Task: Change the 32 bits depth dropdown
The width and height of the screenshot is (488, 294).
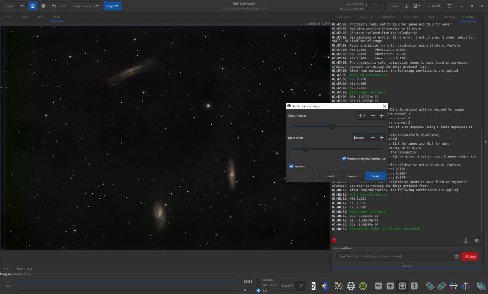Action: [x=434, y=6]
